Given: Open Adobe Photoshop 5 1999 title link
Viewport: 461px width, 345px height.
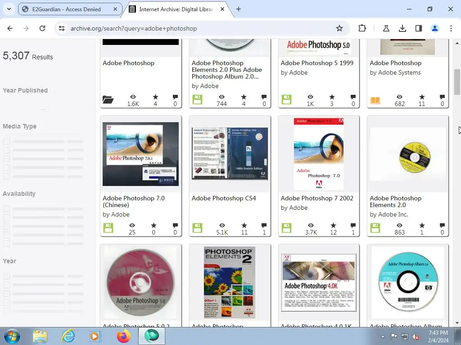Looking at the screenshot, I should point(317,63).
